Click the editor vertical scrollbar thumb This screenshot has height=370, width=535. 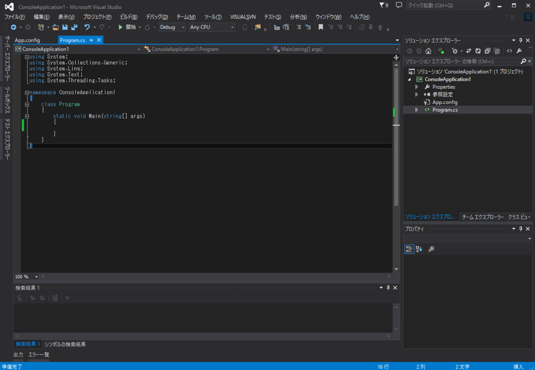396,136
